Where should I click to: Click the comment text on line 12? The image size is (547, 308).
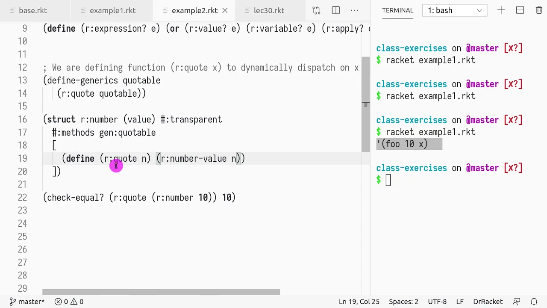click(201, 68)
